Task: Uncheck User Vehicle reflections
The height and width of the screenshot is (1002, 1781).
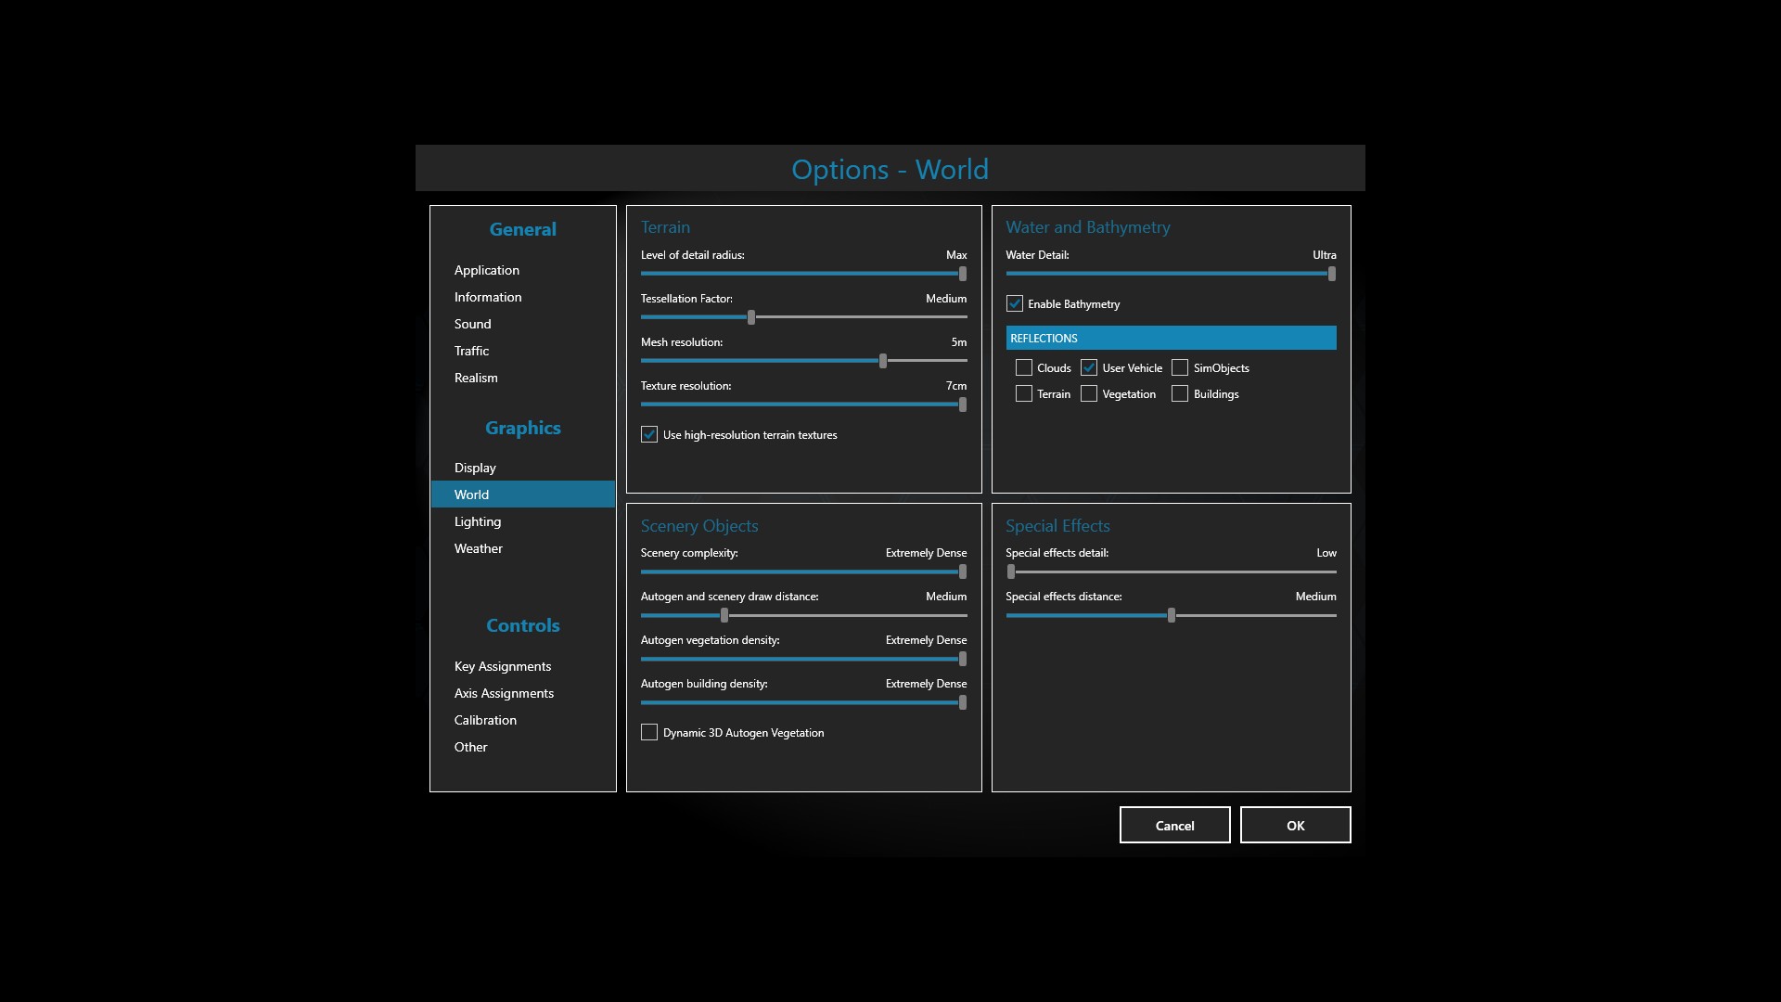Action: [1089, 368]
